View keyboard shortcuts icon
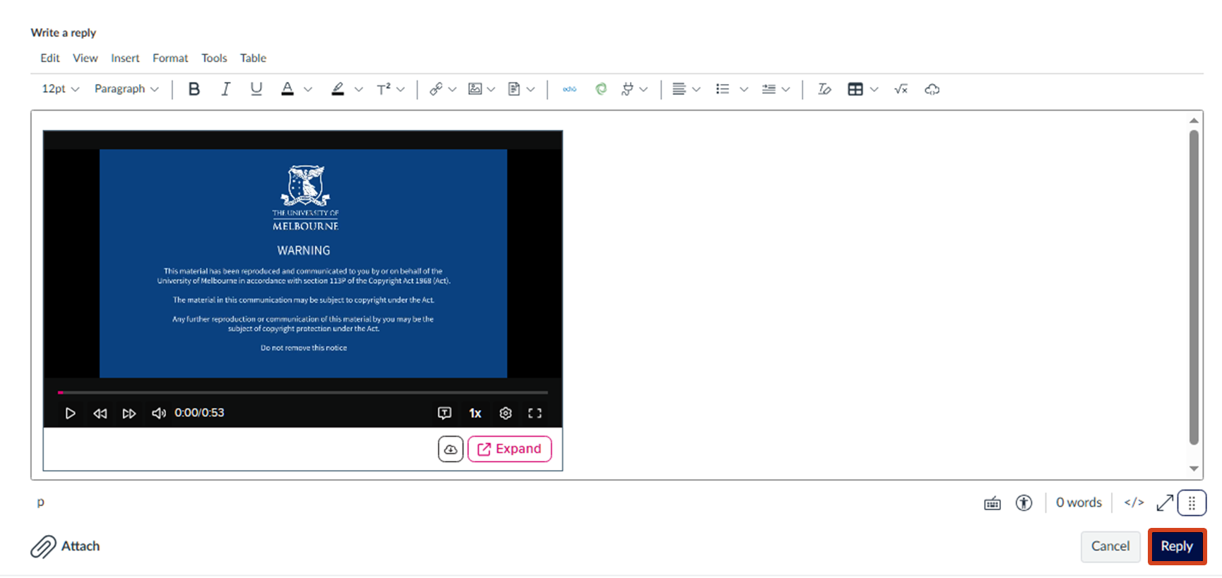1222x578 pixels. click(x=992, y=503)
